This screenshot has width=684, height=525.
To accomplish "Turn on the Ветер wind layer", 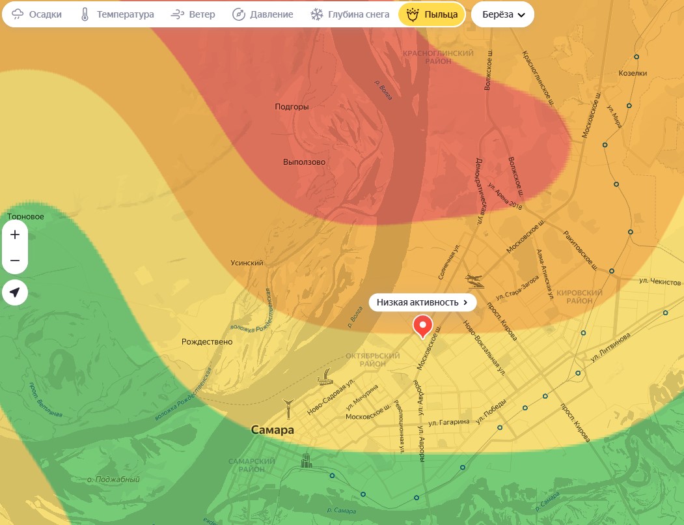I will (x=193, y=14).
